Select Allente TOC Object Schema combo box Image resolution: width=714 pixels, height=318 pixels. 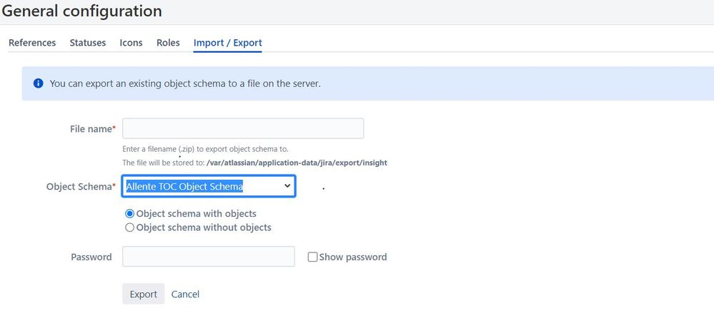coord(209,186)
